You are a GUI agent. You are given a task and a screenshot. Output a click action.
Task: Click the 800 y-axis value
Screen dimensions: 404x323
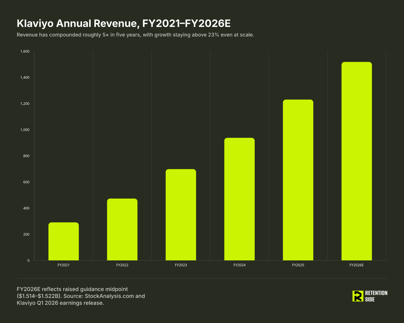point(26,156)
